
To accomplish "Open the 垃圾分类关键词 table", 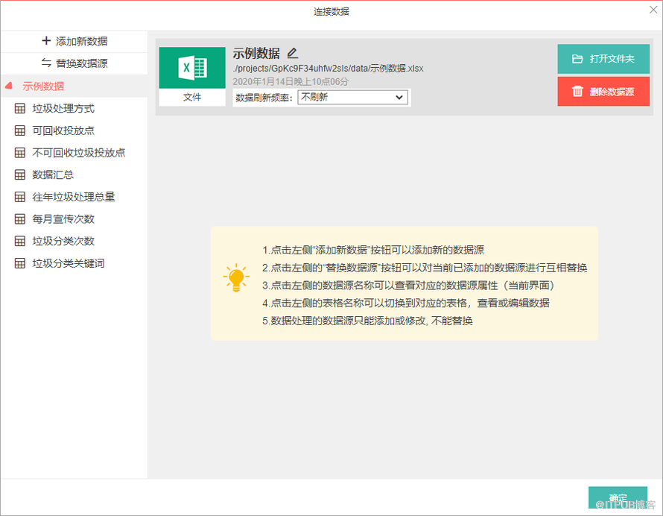I will pos(69,263).
